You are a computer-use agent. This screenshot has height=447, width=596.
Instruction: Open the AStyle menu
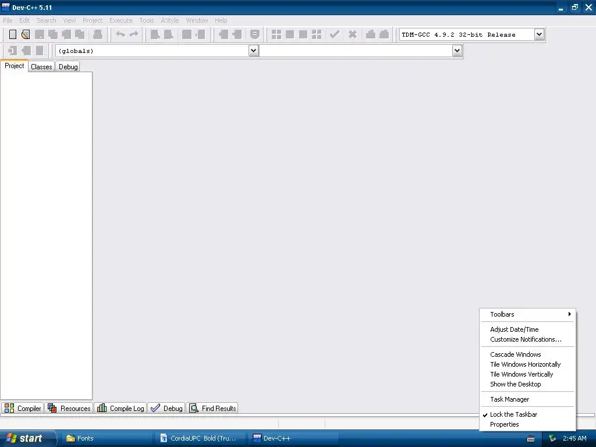[169, 20]
